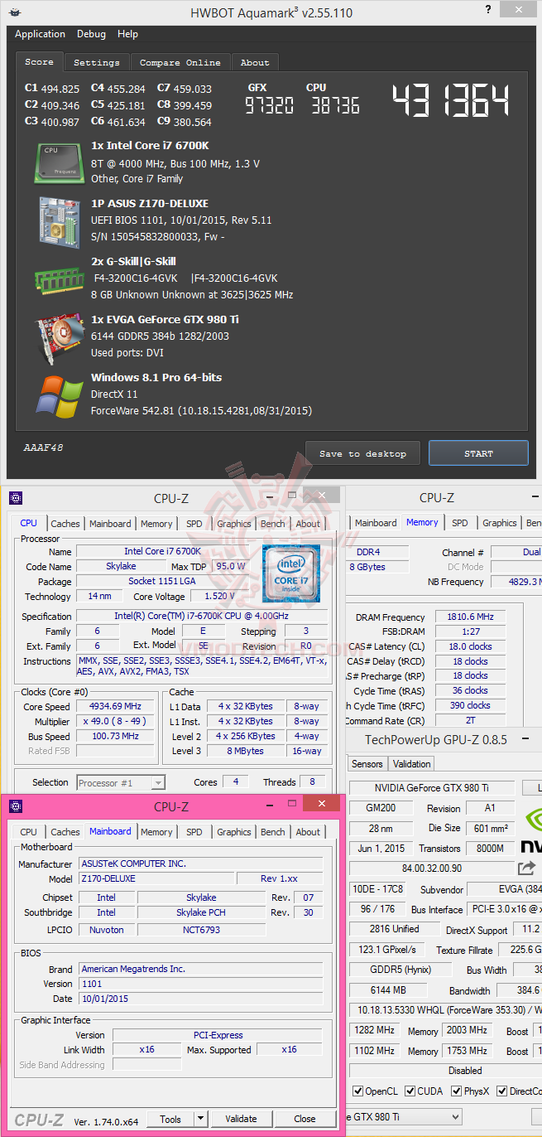The height and width of the screenshot is (1137, 542).
Task: Click the C9 value 380.564
Action: click(x=192, y=122)
